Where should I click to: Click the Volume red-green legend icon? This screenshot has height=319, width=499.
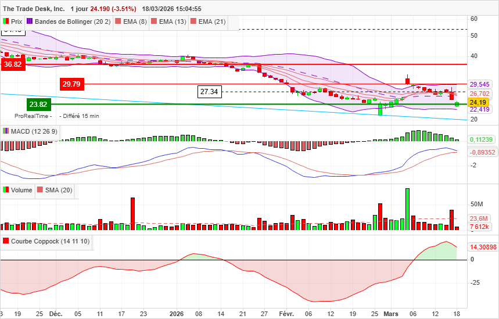point(6,190)
